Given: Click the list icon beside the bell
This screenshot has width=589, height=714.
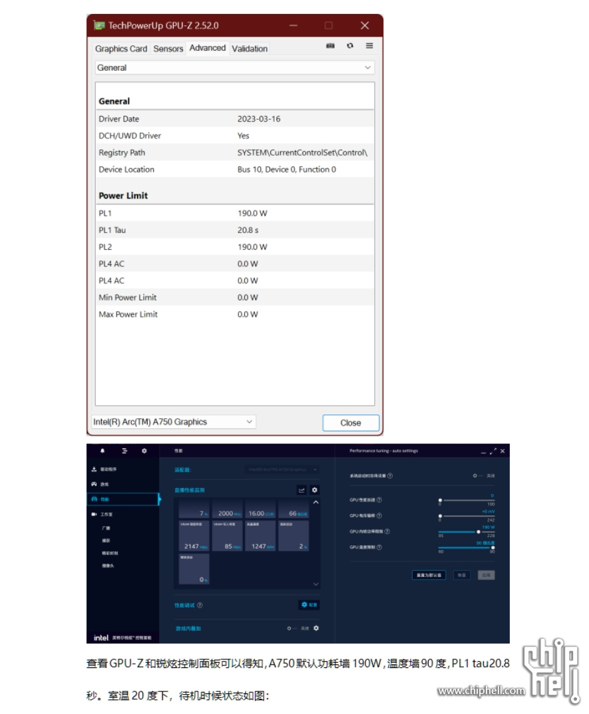Looking at the screenshot, I should tap(124, 451).
